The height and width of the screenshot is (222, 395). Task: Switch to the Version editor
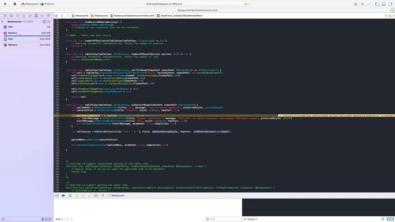(x=369, y=4)
